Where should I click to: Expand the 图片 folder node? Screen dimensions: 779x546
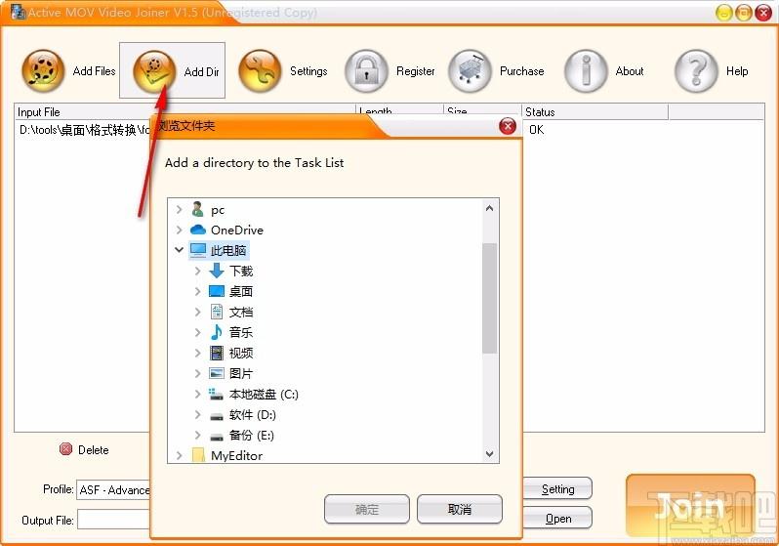[198, 373]
